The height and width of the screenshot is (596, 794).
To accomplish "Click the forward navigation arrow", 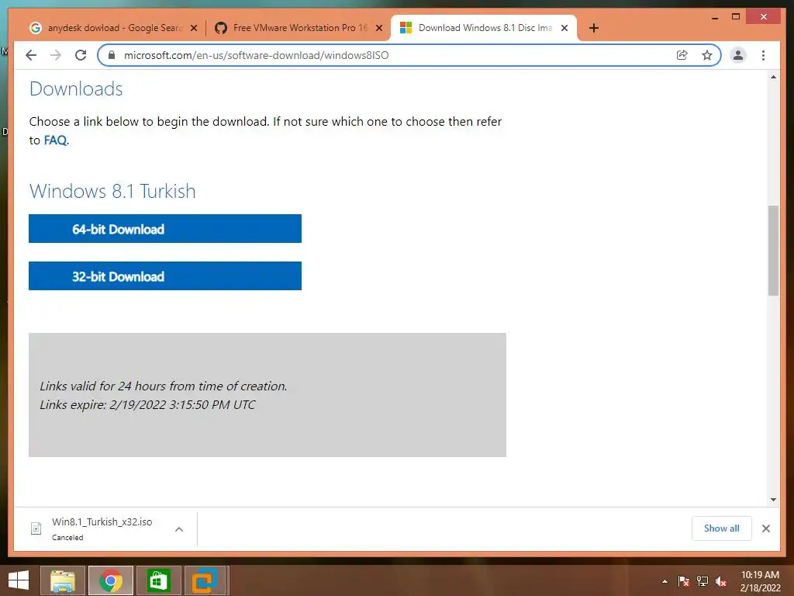I will click(56, 55).
